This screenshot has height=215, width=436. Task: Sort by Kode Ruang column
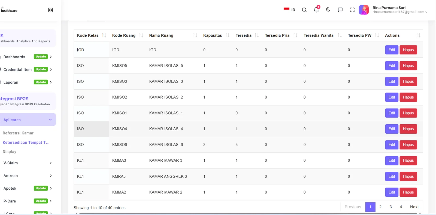pos(127,35)
